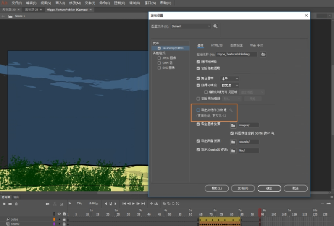Open the 按宽度 responsive scaling dropdown
This screenshot has width=334, height=226.
(x=229, y=86)
